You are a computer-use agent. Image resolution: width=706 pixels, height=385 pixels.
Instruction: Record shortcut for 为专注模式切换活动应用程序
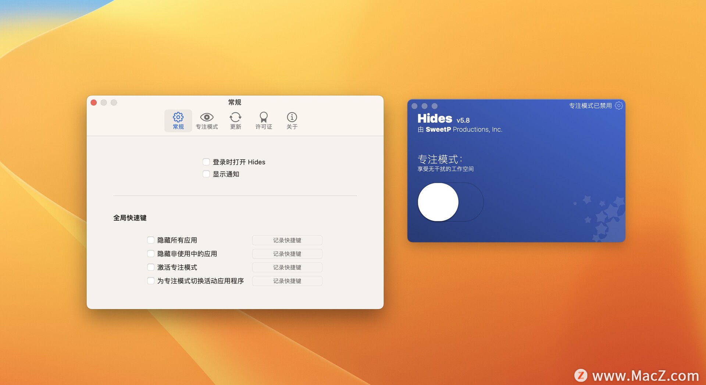287,281
